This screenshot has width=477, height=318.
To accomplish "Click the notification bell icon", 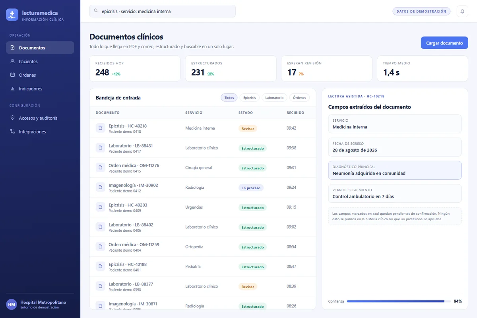I will click(x=462, y=12).
